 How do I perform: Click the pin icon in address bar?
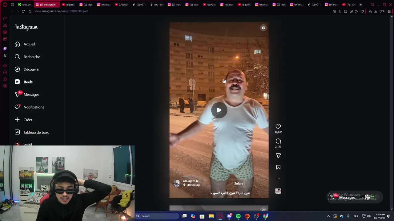pyautogui.click(x=340, y=11)
